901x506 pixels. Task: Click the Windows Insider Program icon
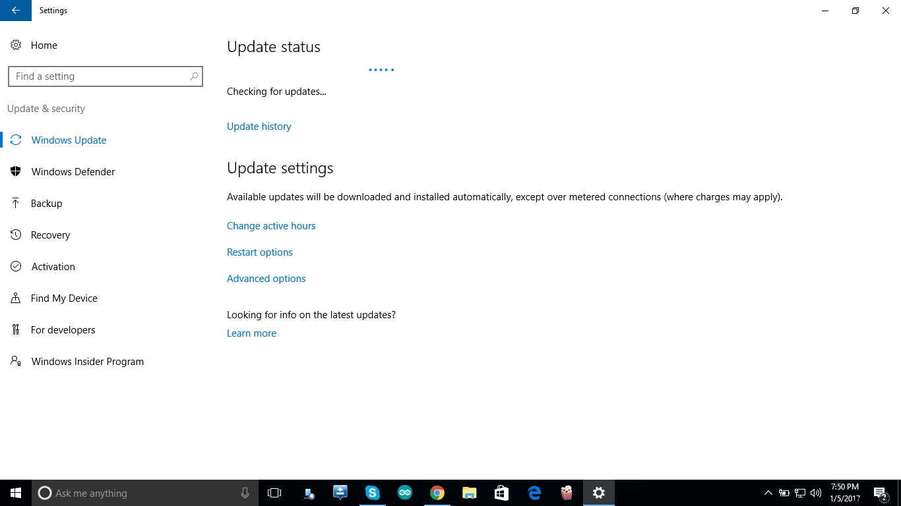coord(16,361)
